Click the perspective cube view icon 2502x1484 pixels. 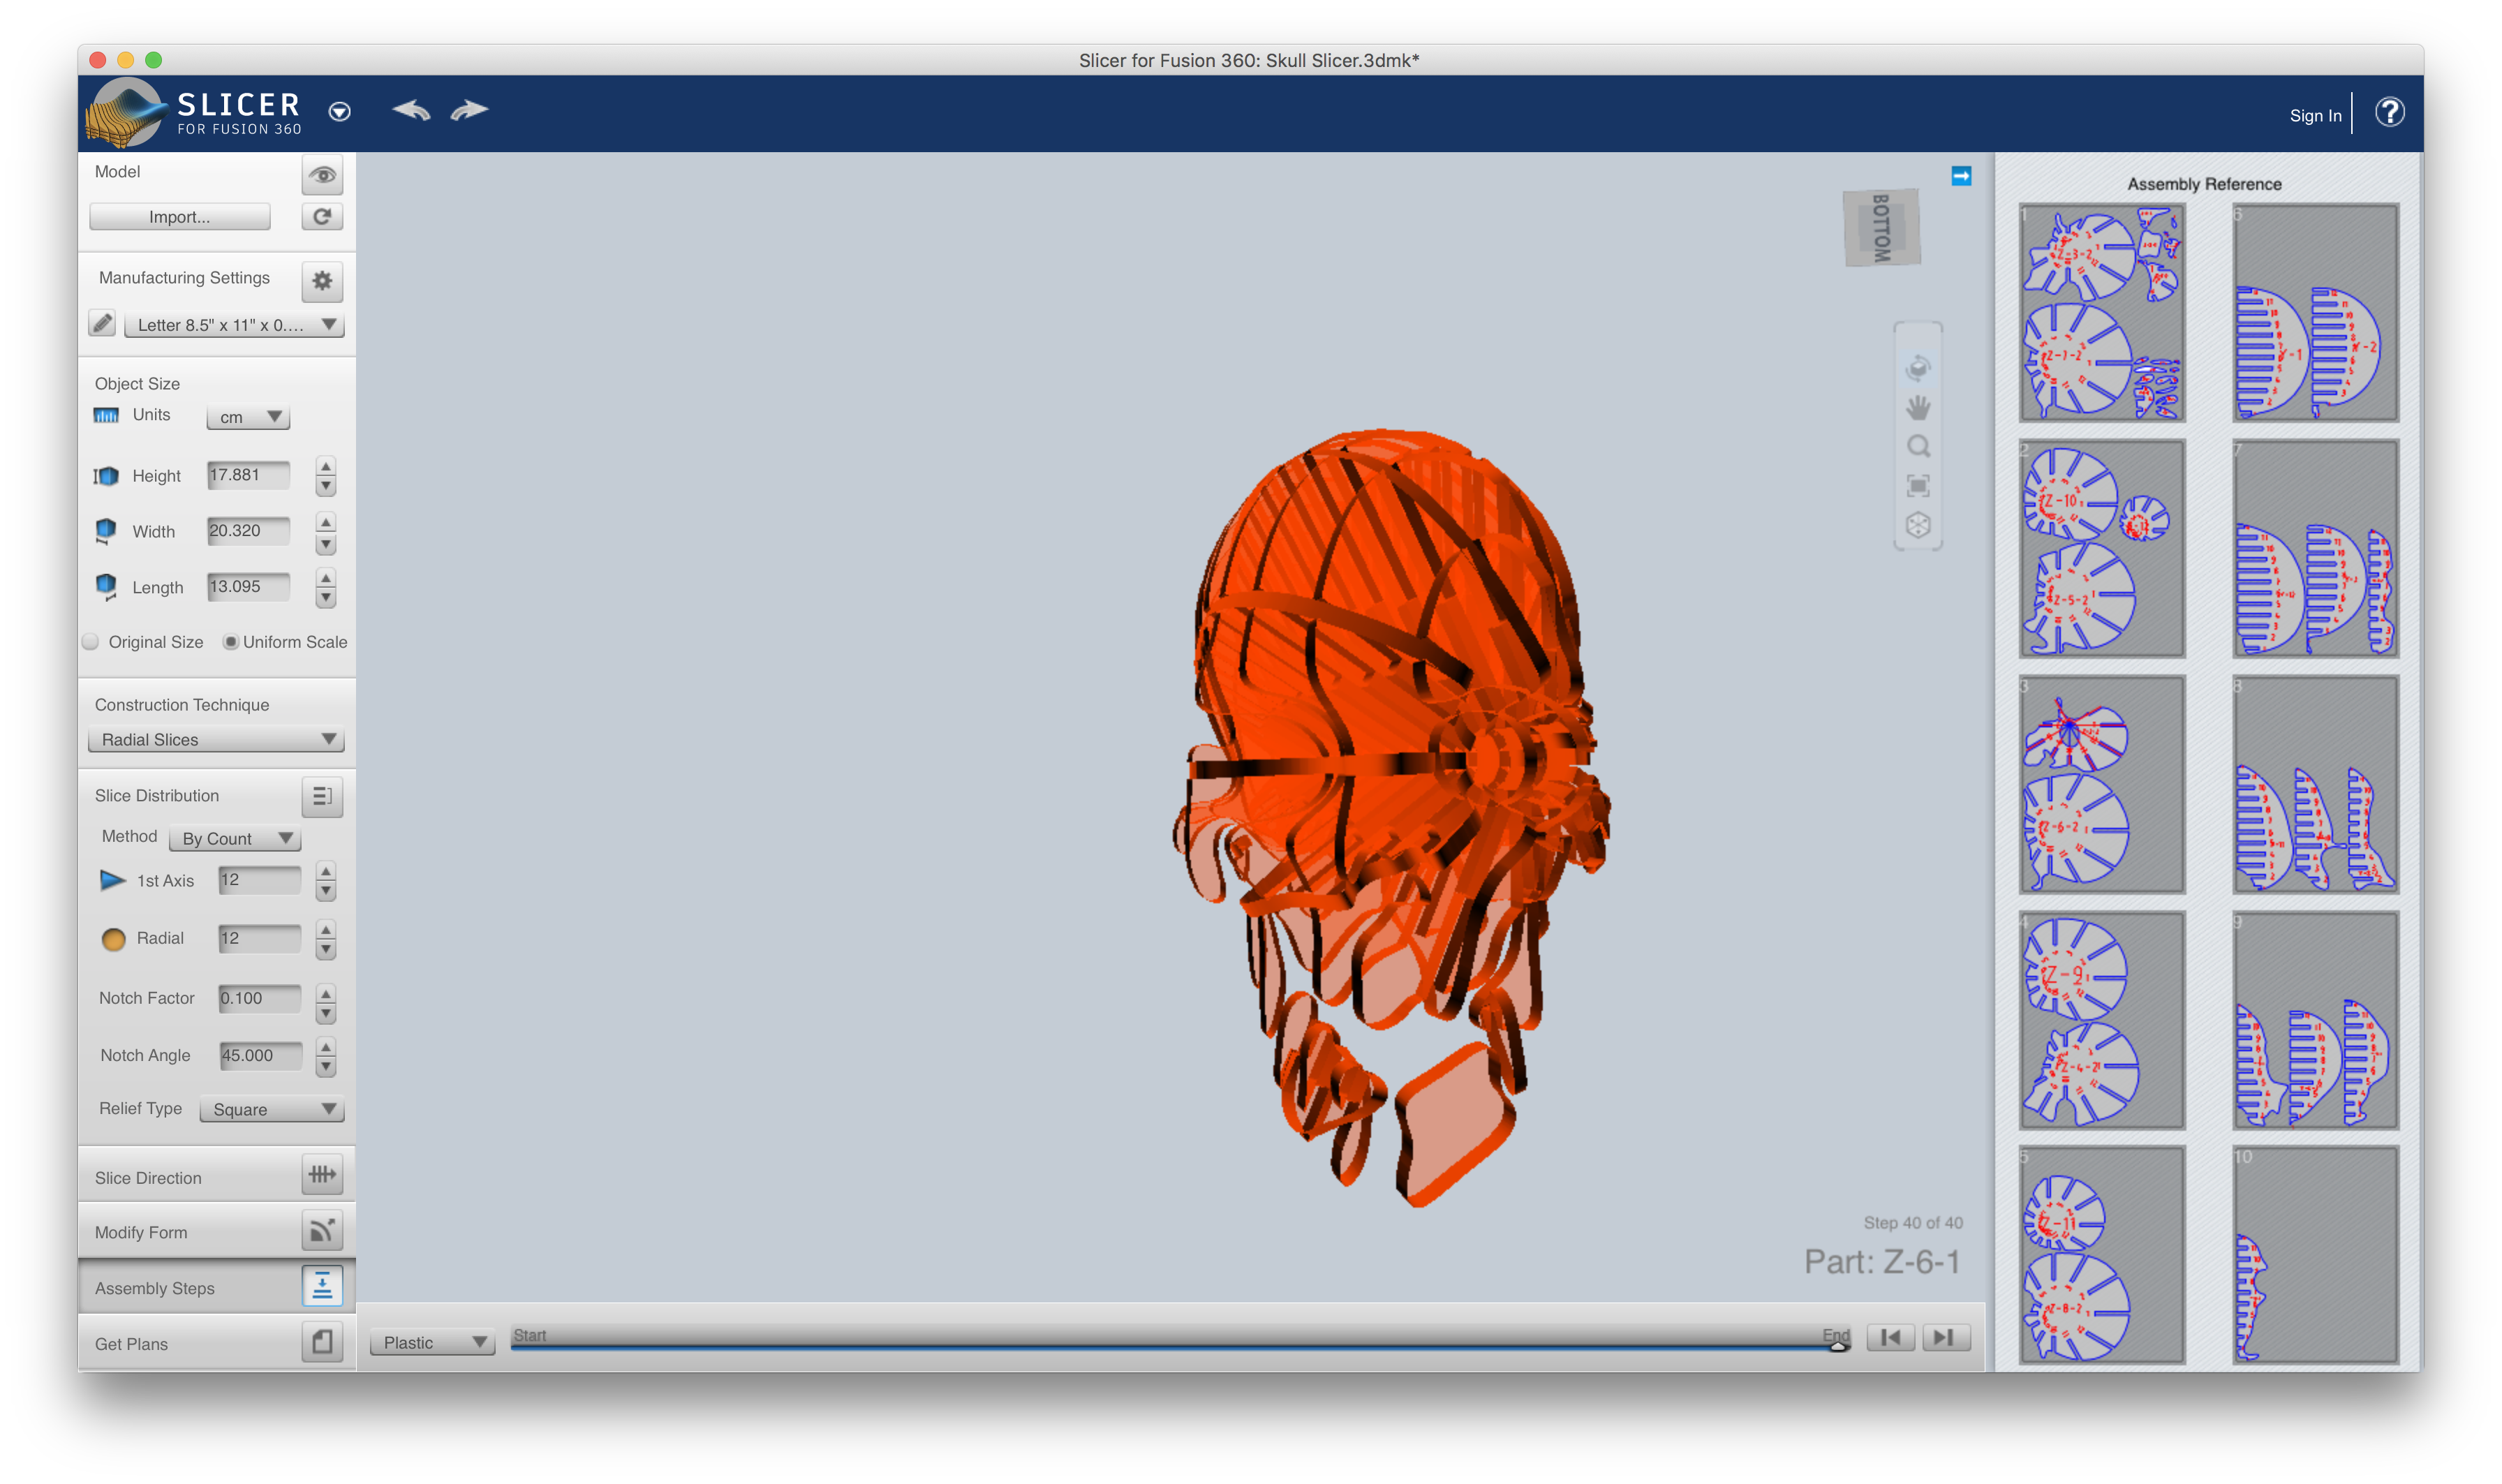click(1918, 525)
